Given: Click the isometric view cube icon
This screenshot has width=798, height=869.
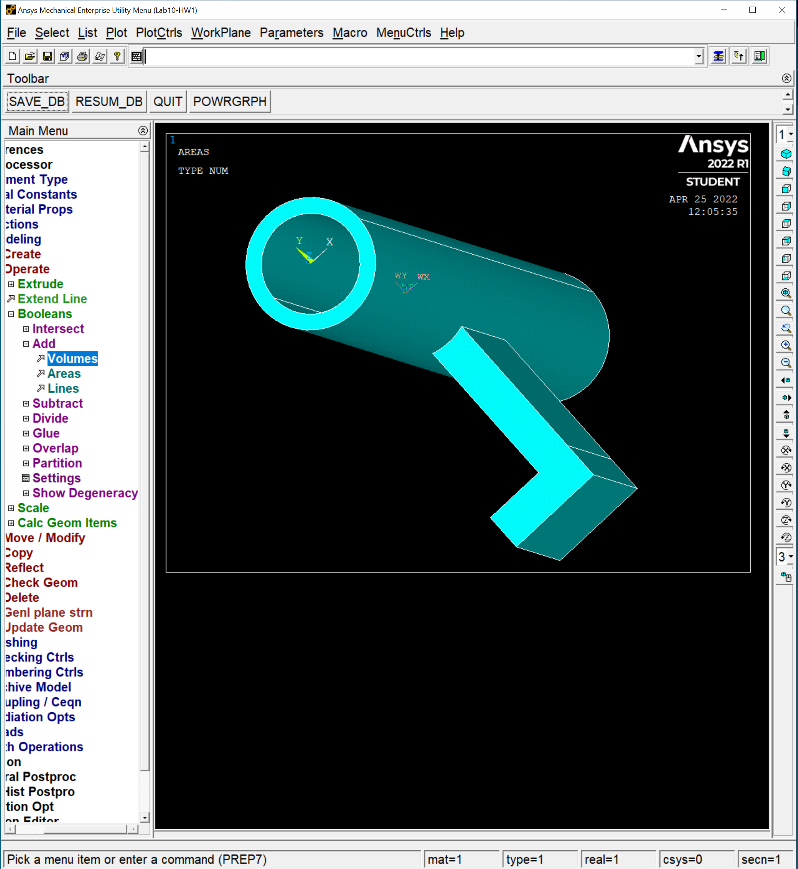Looking at the screenshot, I should (x=786, y=154).
